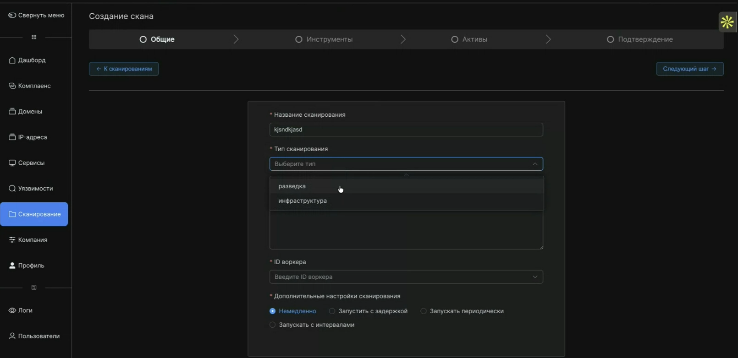Viewport: 738px width, 358px height.
Task: Select the Немедленно radio option
Action: [x=273, y=311]
